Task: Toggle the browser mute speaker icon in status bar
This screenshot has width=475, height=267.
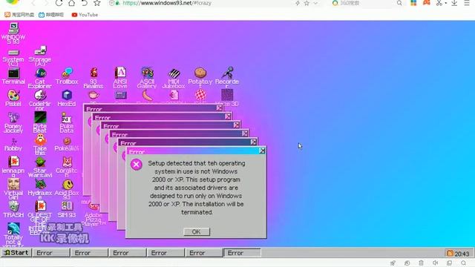Action: pyautogui.click(x=436, y=263)
